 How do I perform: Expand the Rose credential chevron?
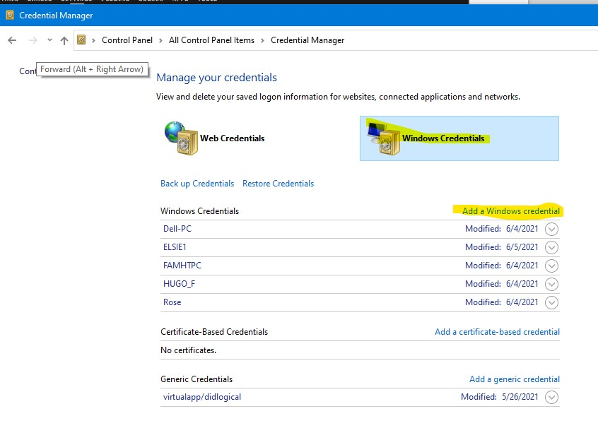(x=551, y=302)
